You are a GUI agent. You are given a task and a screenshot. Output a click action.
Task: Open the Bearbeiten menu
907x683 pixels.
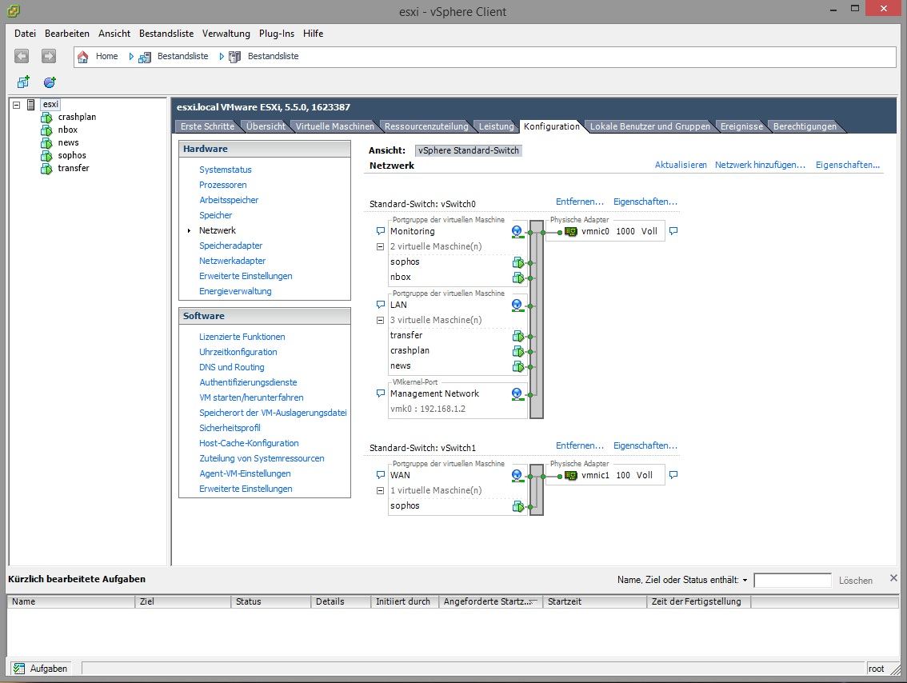pos(67,34)
